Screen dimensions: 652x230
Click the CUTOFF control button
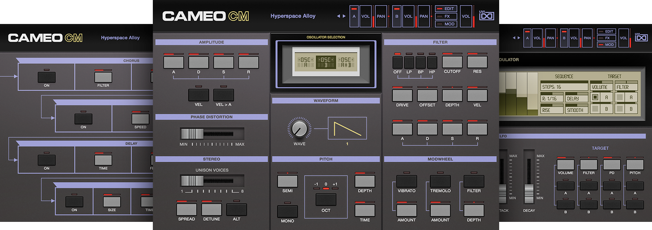pyautogui.click(x=452, y=62)
